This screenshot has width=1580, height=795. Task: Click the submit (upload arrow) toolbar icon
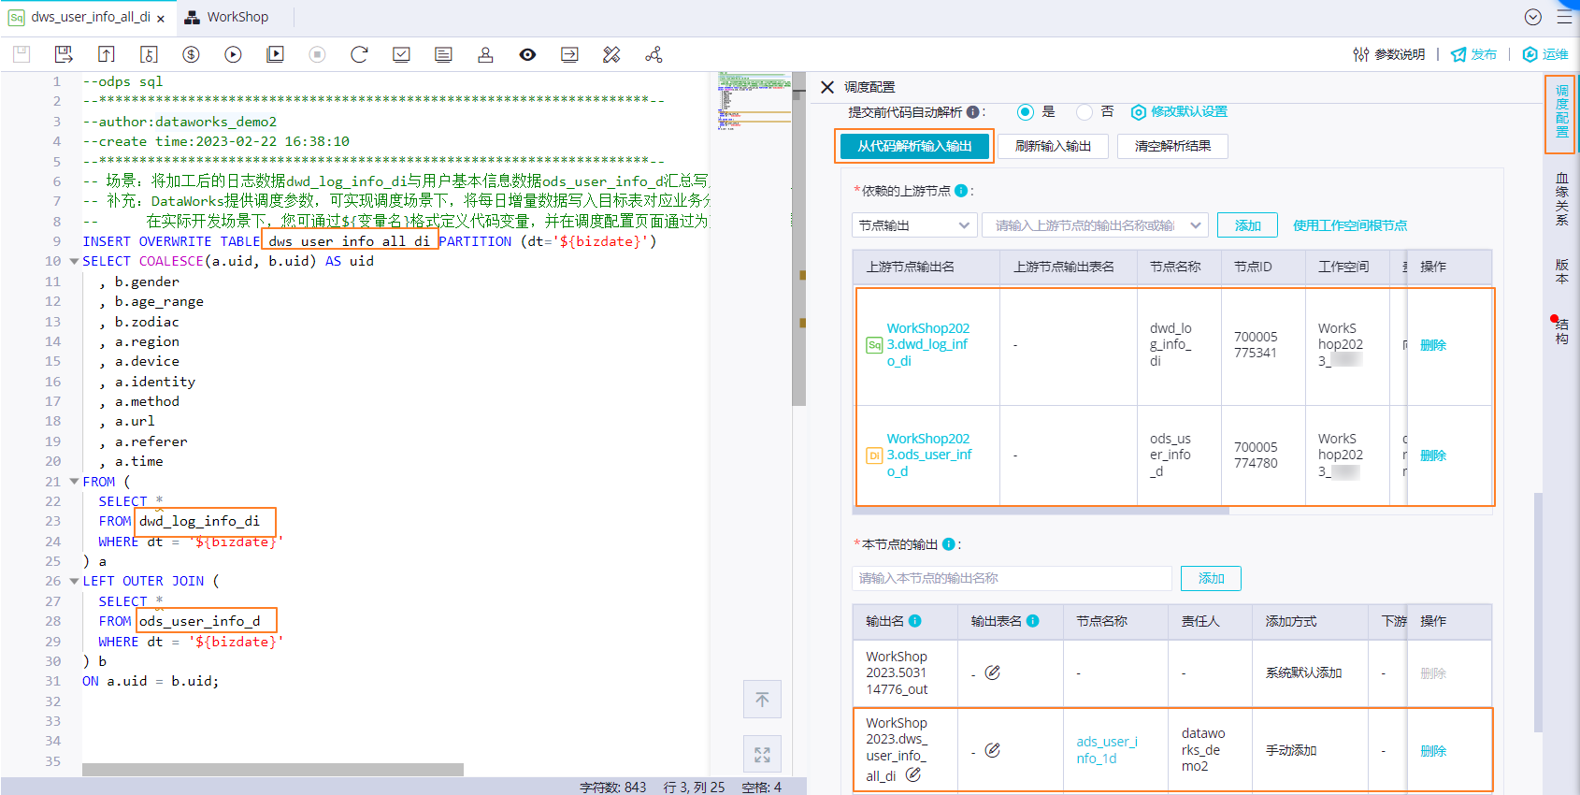coord(107,54)
